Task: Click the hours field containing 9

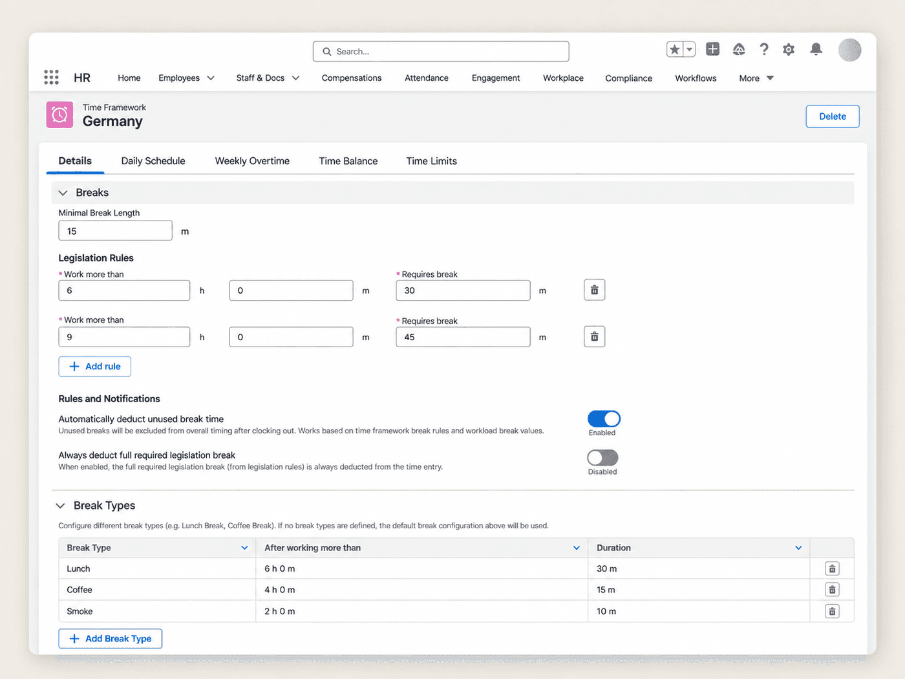Action: click(124, 337)
